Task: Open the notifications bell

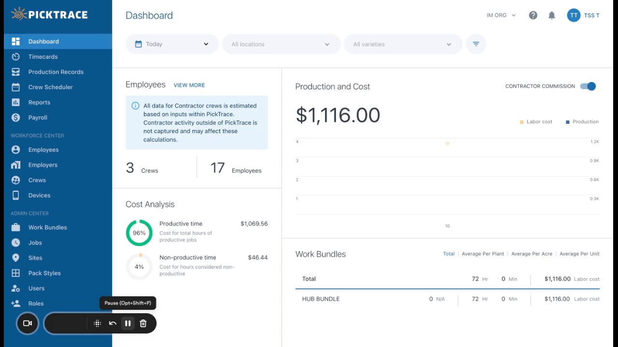Action: (x=552, y=15)
